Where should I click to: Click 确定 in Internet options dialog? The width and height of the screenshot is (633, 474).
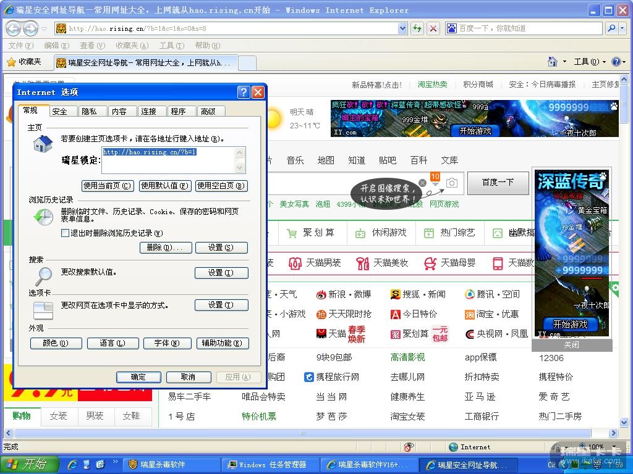click(138, 377)
